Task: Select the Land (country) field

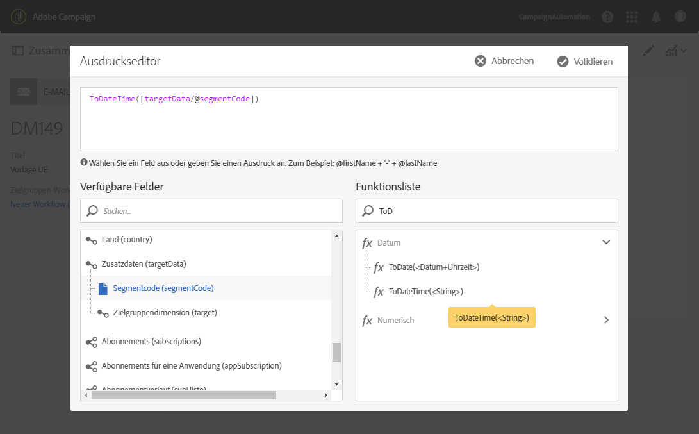Action: (x=126, y=240)
